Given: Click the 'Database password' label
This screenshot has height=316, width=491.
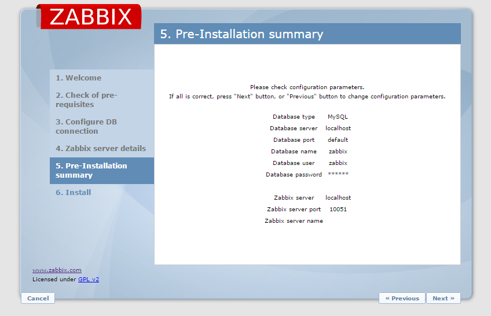Looking at the screenshot, I should pyautogui.click(x=294, y=175).
